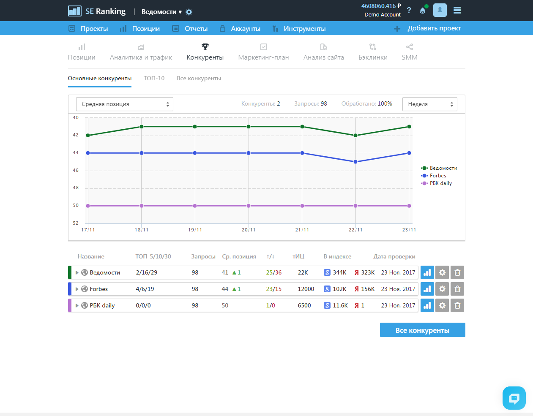Screen dimensions: 533x416
Task: Click the user avatar icon
Action: (x=440, y=10)
